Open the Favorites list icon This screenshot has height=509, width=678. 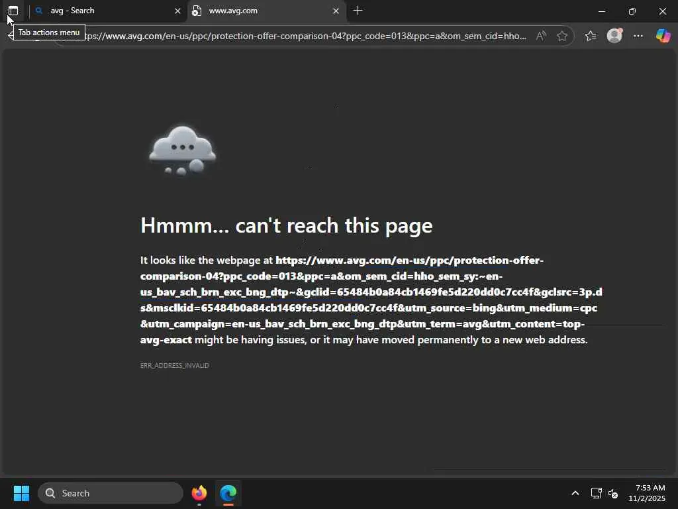(x=590, y=36)
